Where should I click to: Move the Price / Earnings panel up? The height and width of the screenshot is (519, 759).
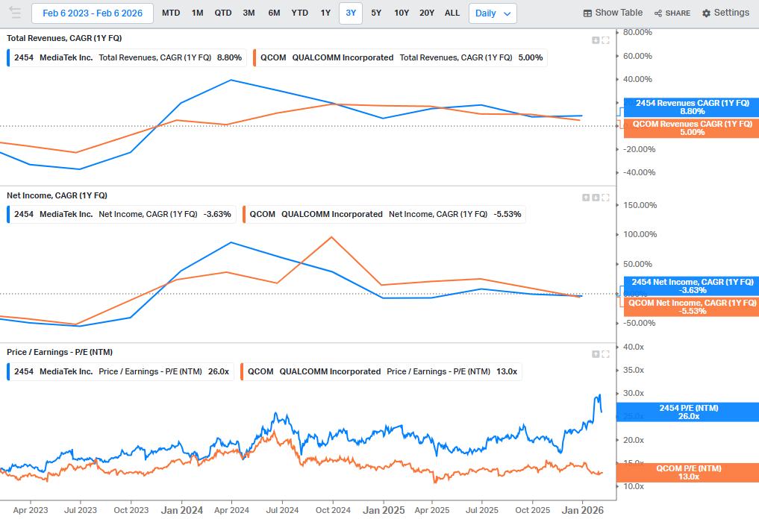coord(596,354)
